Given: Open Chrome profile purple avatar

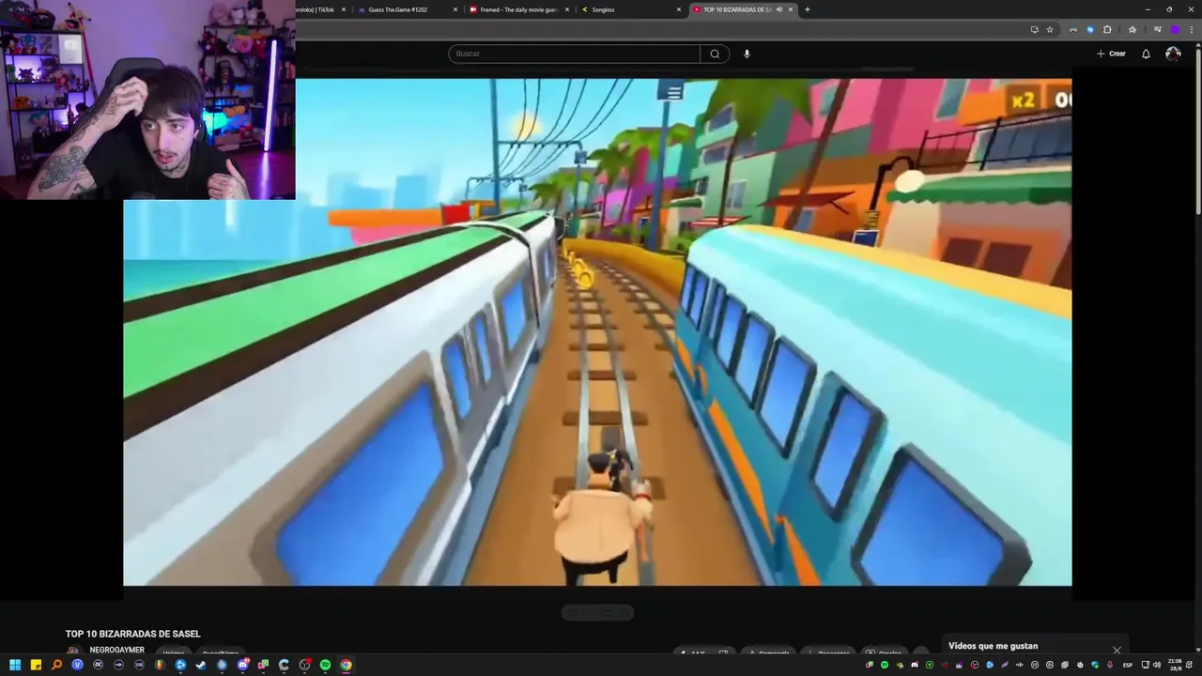Looking at the screenshot, I should click(1175, 29).
